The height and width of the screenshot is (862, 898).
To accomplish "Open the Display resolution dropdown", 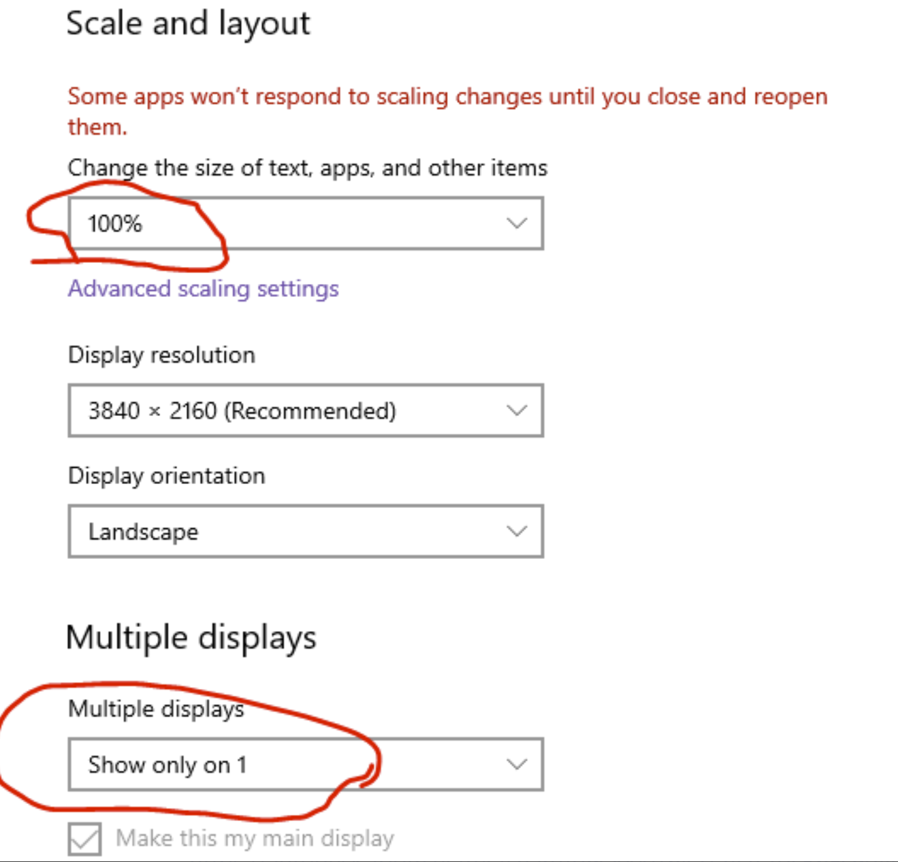I will point(306,411).
